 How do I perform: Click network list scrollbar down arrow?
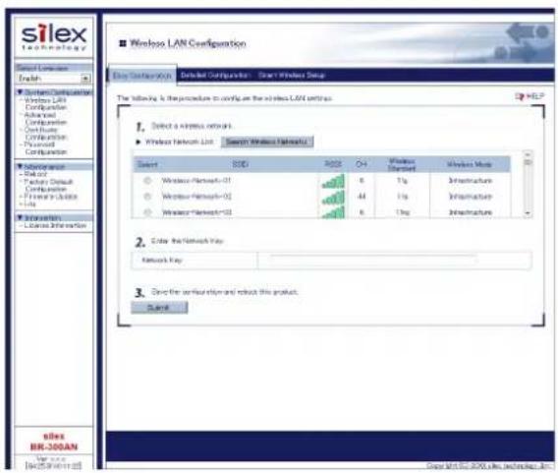coord(528,213)
